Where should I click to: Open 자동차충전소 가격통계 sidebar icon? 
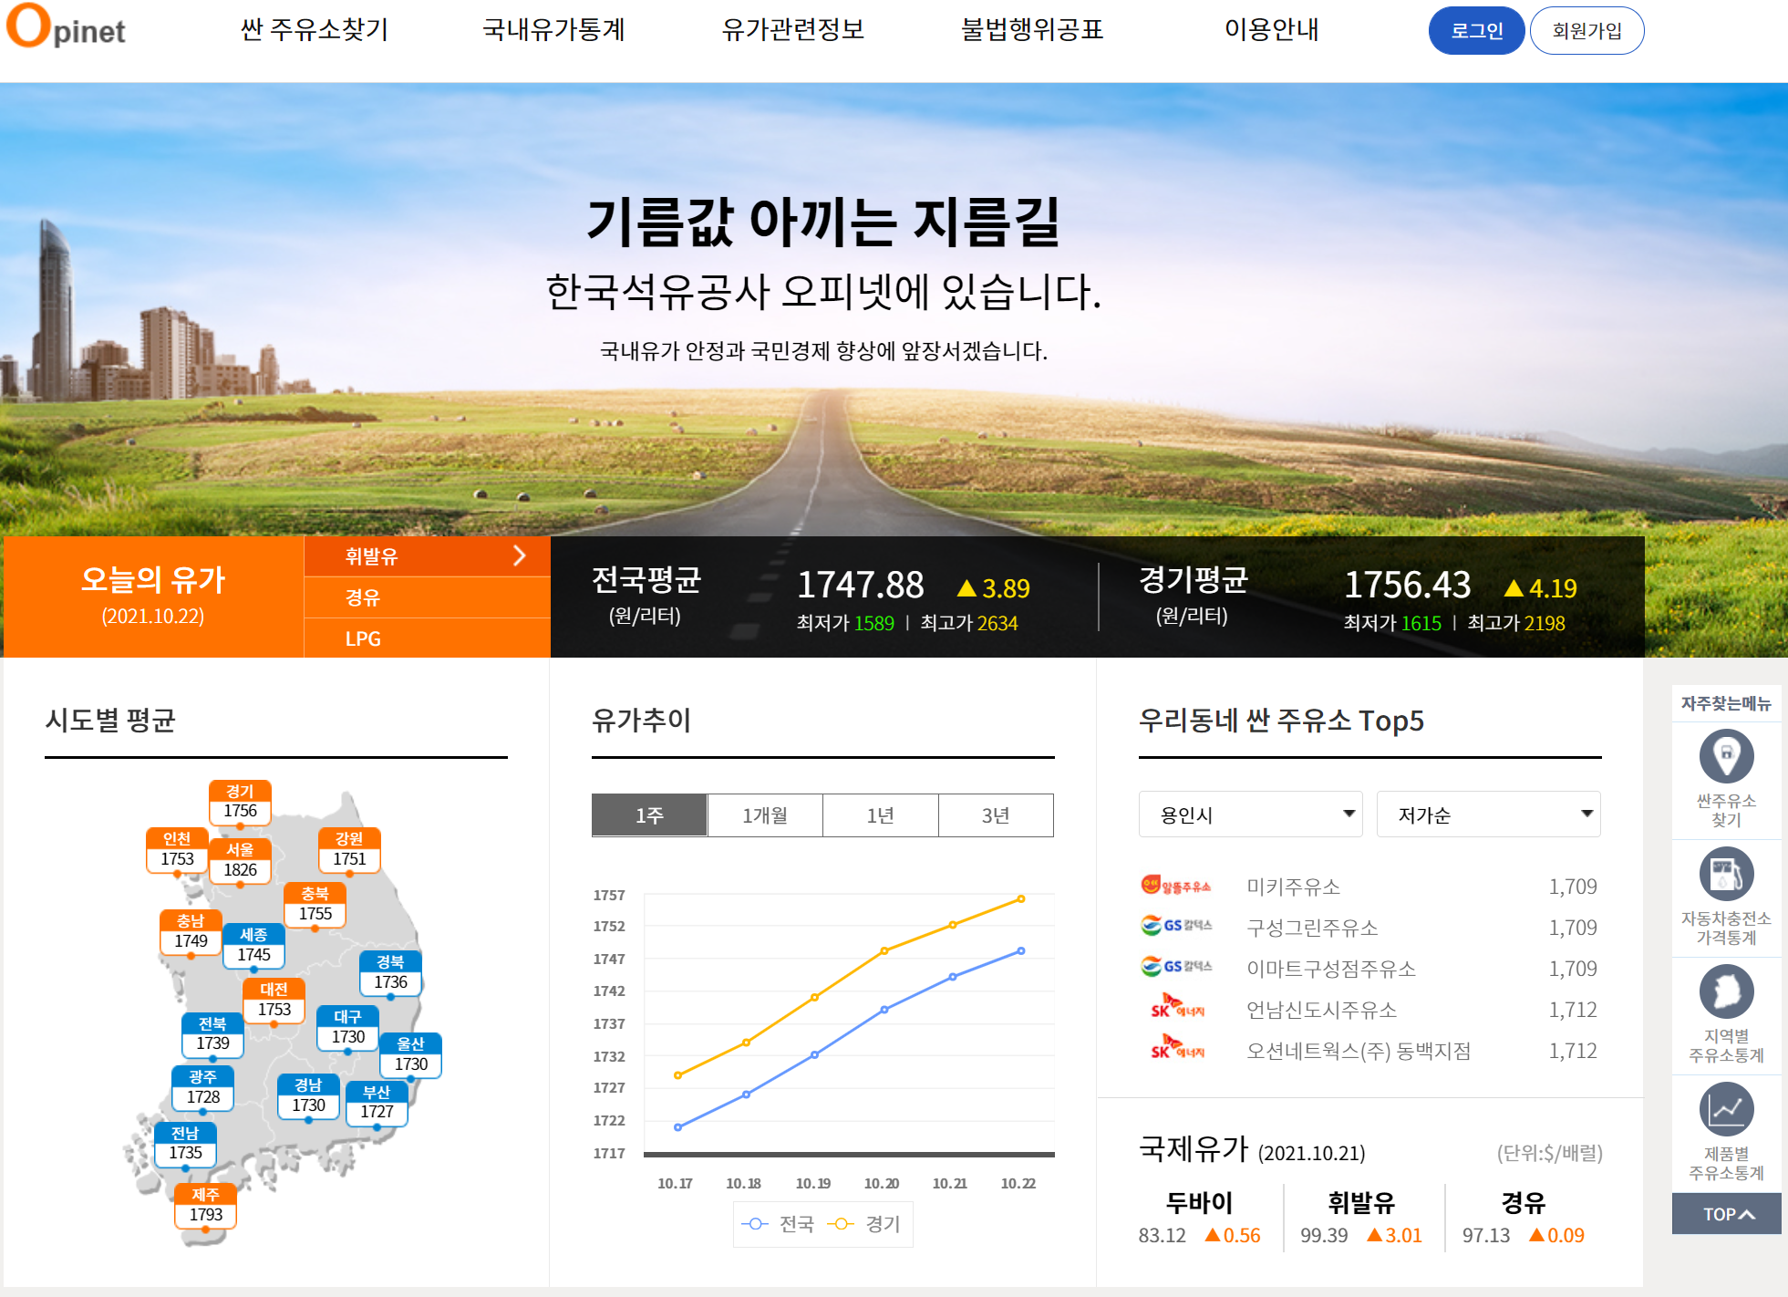[x=1726, y=875]
